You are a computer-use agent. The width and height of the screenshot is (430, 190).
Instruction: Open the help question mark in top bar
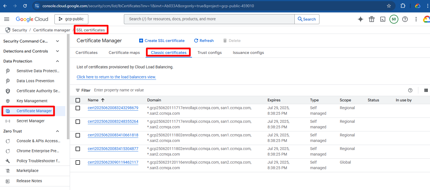405,19
